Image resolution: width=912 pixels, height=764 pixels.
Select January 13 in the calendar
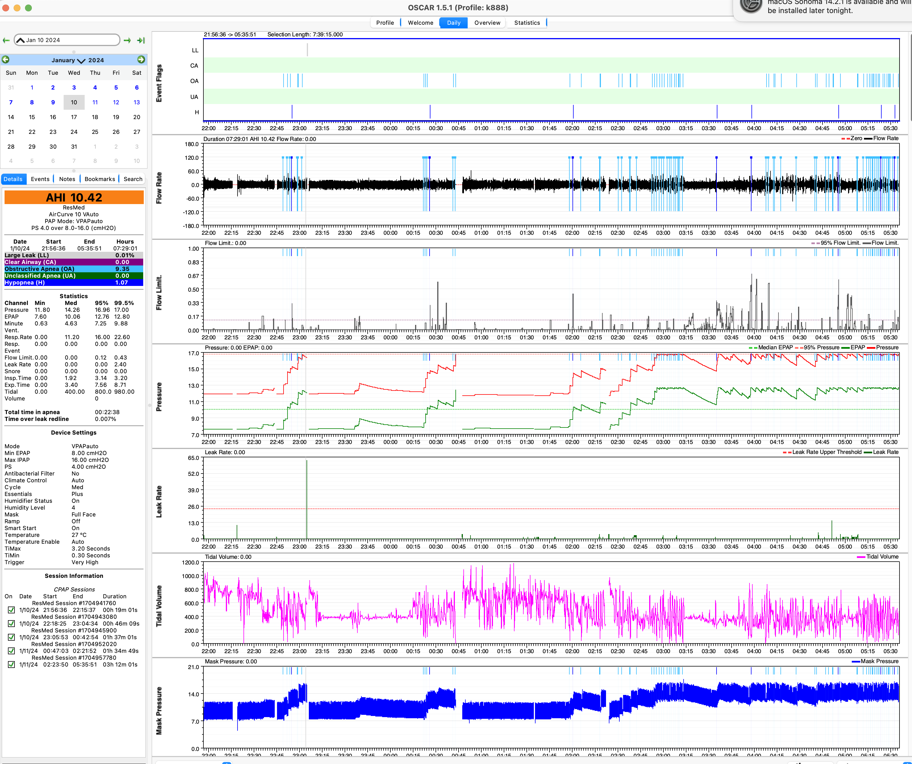(x=137, y=103)
